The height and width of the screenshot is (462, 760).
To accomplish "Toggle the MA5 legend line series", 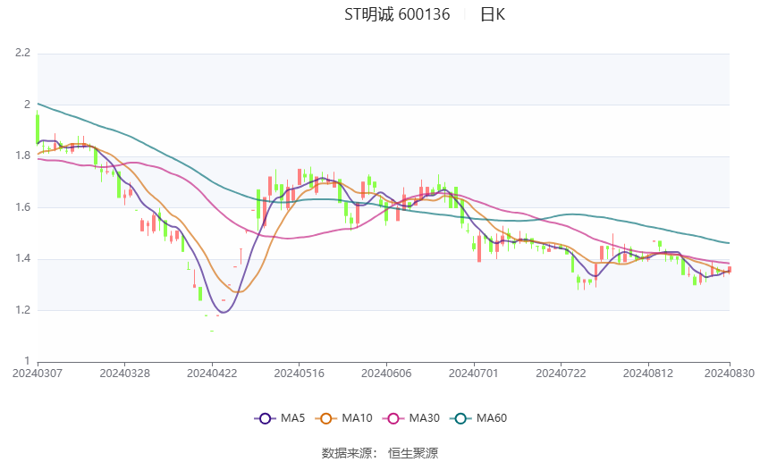I will pos(280,418).
